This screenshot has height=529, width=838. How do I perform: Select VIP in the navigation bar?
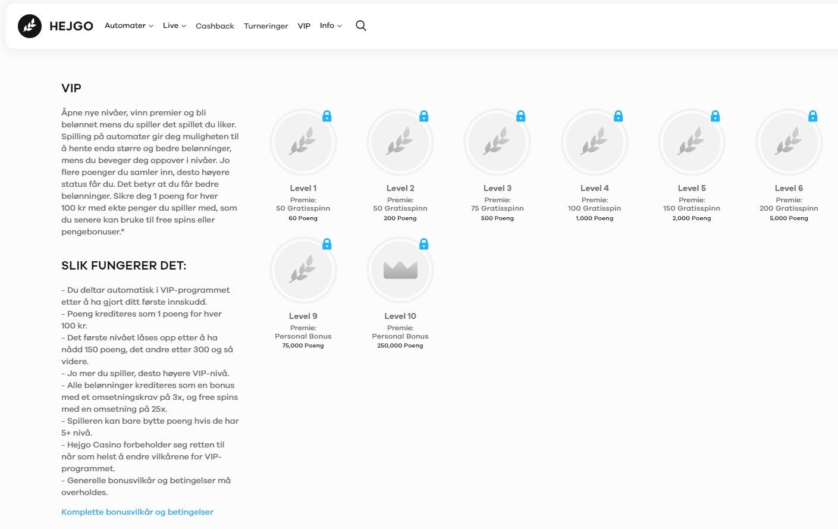coord(304,26)
